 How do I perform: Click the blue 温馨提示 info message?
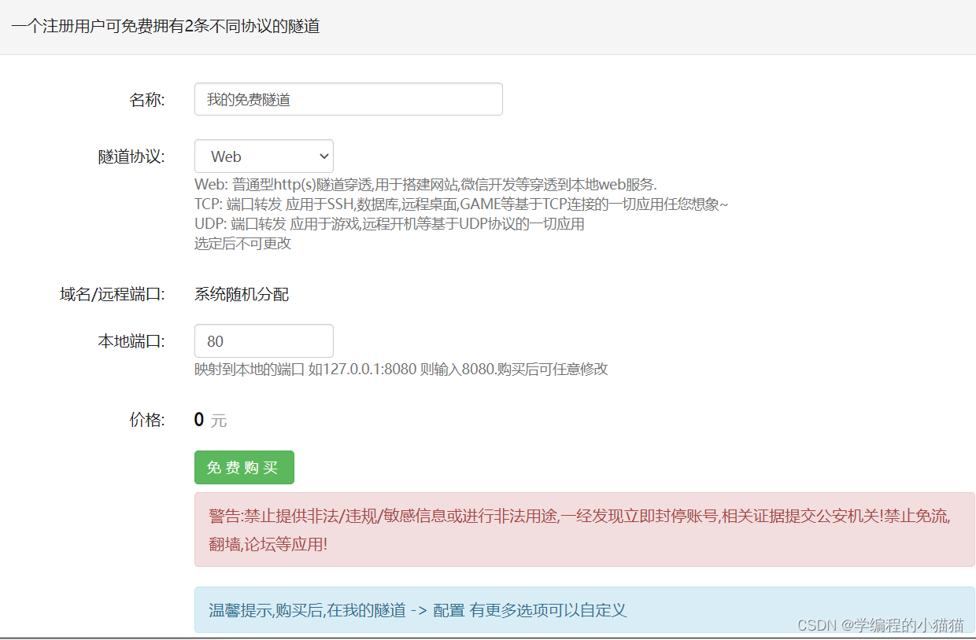coord(585,609)
